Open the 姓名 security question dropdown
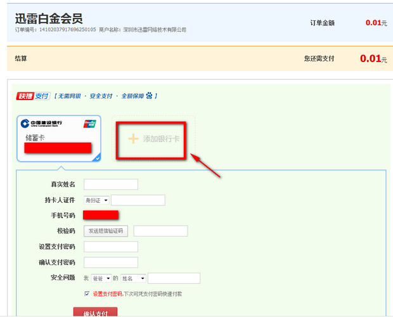This screenshot has height=317, width=393. [x=134, y=278]
